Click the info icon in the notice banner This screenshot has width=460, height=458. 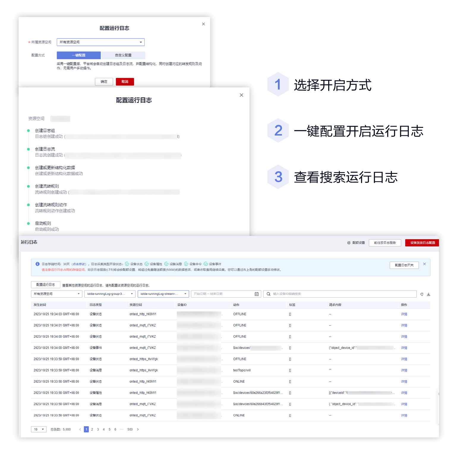point(37,264)
